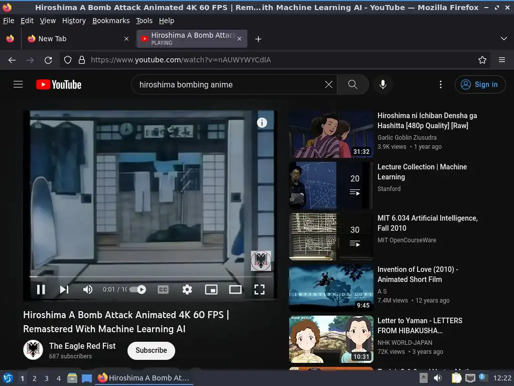Viewport: 514px width, 386px height.
Task: Submit the YouTube search
Action: point(353,84)
